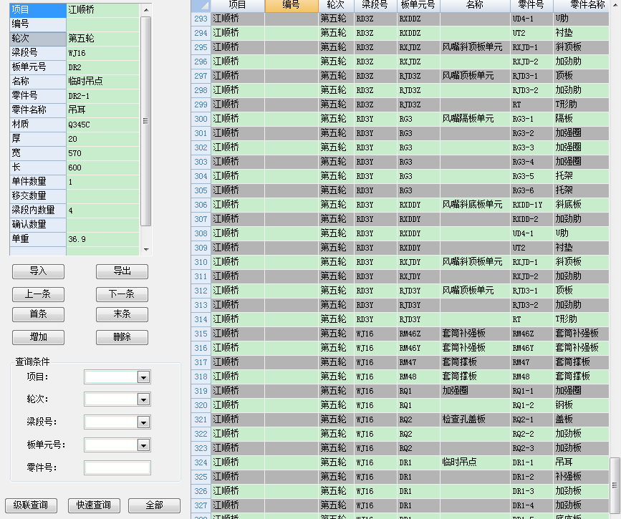Click the 全部 show all button
621x519 pixels.
[155, 505]
